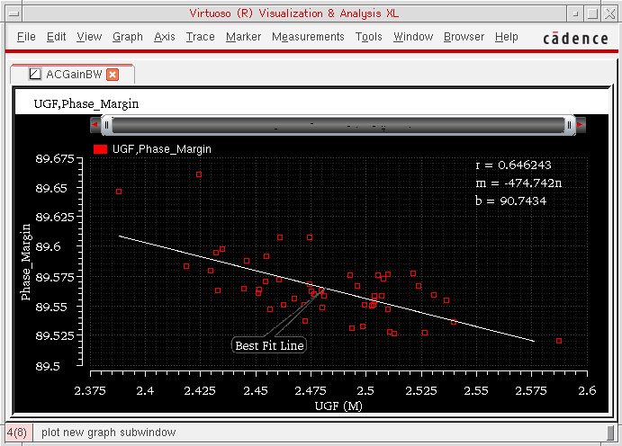Open the Axis menu
Screen dimensions: 622x446
point(164,37)
